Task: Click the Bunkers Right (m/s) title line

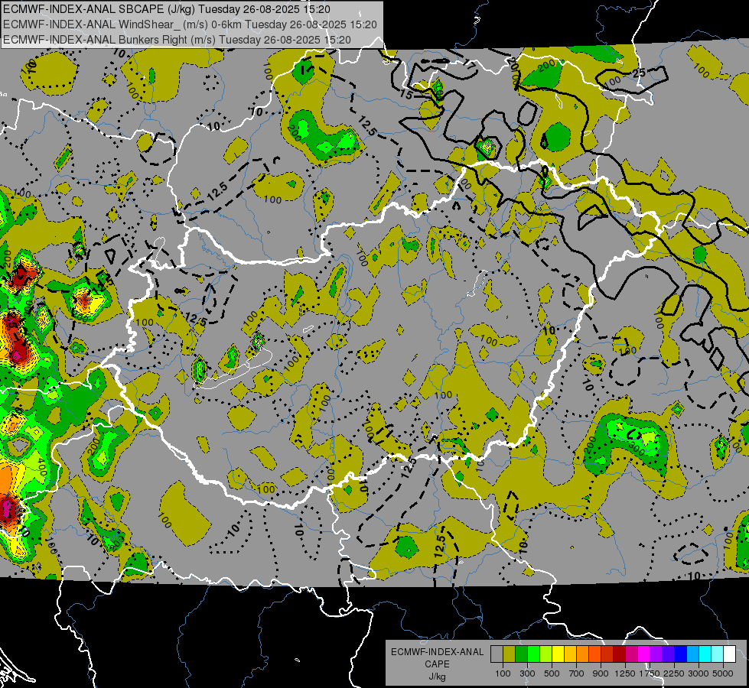Action: click(x=177, y=40)
